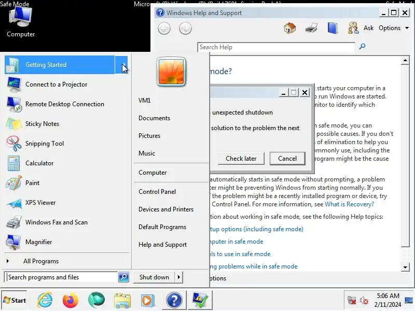415x311 pixels.
Task: Open Music from the Start menu
Action: click(x=147, y=153)
